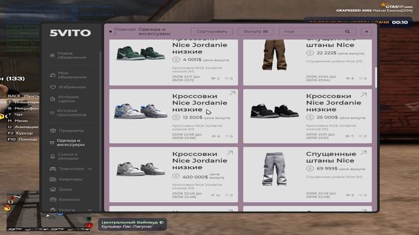
Task: Expand the Транспорт category chevron
Action: point(90,169)
